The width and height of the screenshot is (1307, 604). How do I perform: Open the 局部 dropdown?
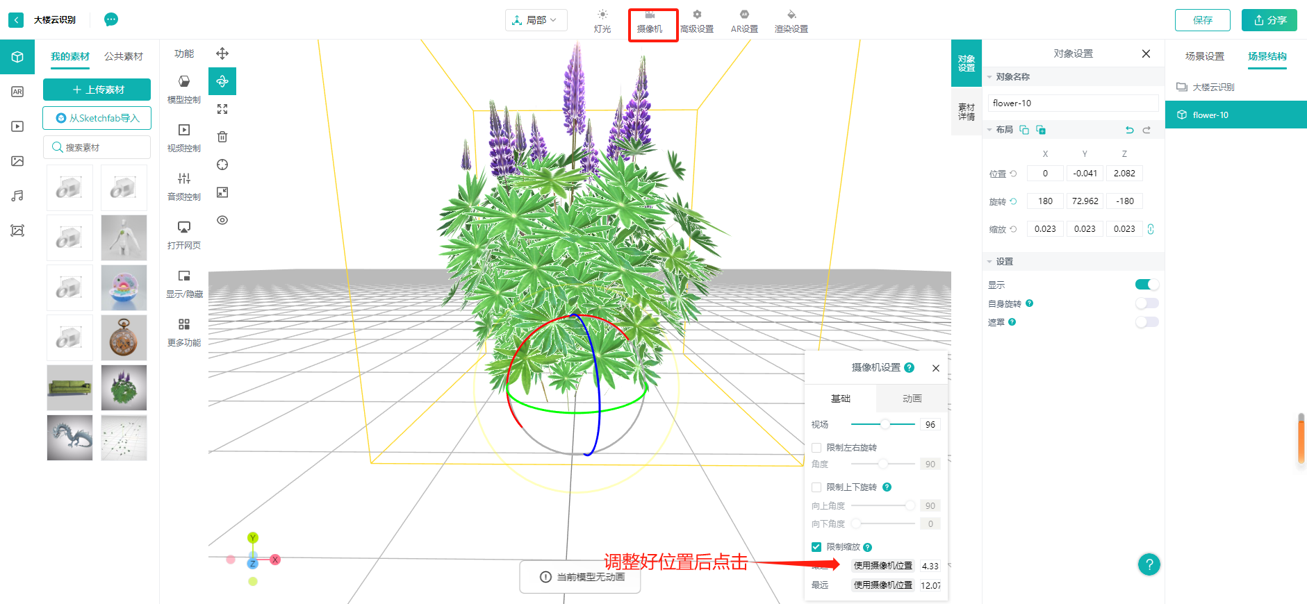click(536, 20)
